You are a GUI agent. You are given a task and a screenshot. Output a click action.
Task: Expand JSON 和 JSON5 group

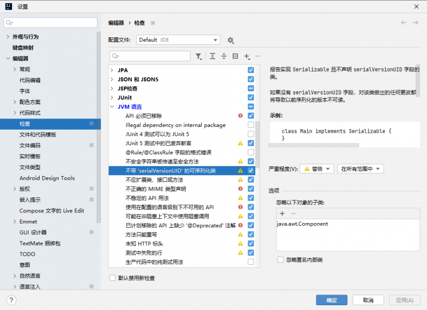(112, 80)
